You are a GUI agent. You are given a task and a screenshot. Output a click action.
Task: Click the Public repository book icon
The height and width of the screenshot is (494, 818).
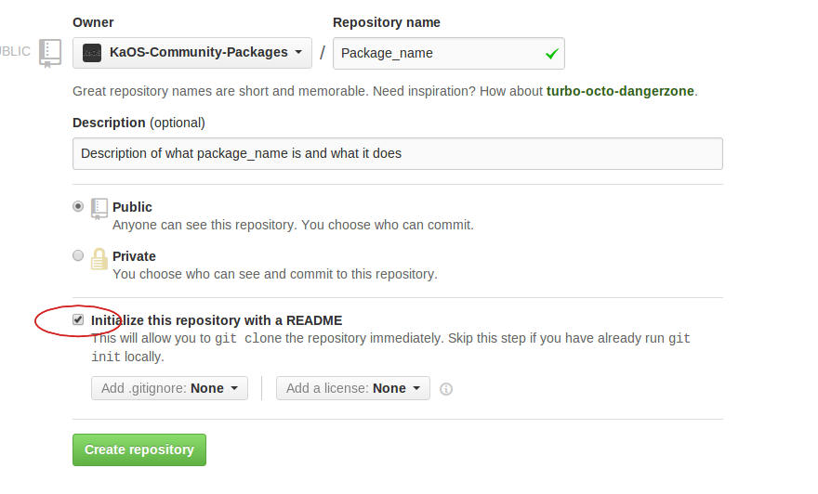pos(99,208)
